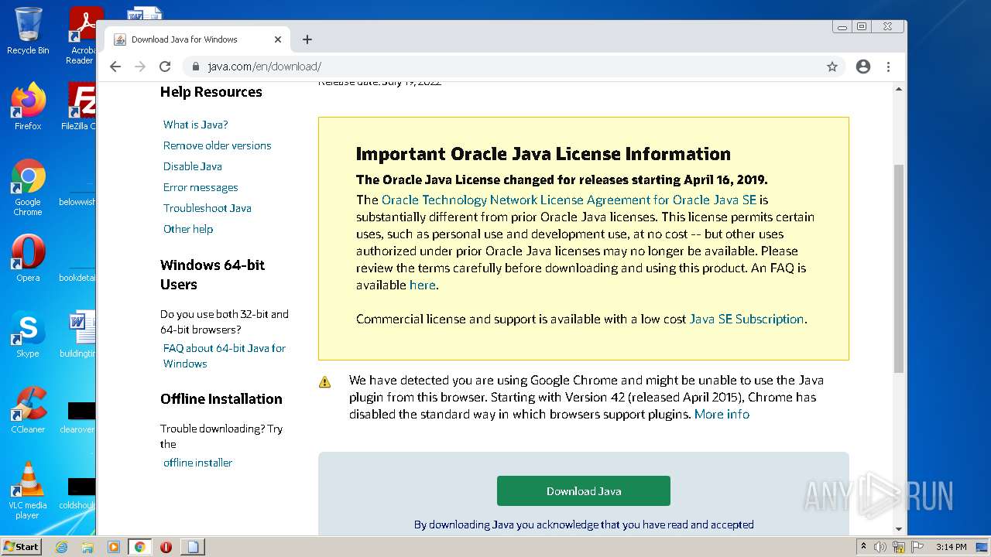Open the VLC media player desktop shortcut
The height and width of the screenshot is (557, 991).
point(28,490)
